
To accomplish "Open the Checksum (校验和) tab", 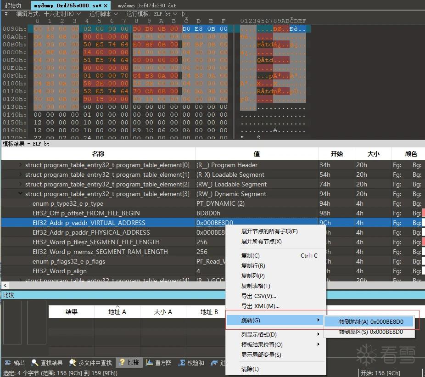I will point(191,363).
